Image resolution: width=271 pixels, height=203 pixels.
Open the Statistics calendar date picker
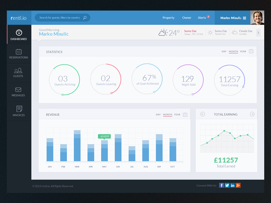coord(251,51)
